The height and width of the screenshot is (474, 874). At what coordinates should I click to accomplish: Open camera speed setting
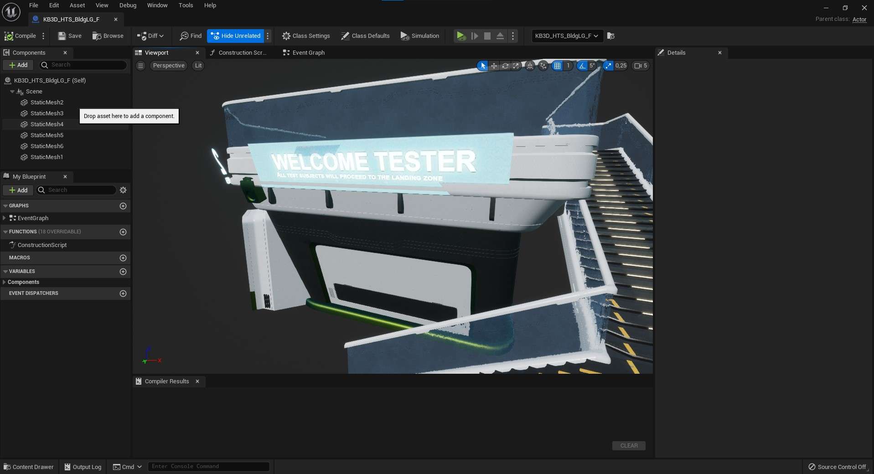[x=641, y=66]
